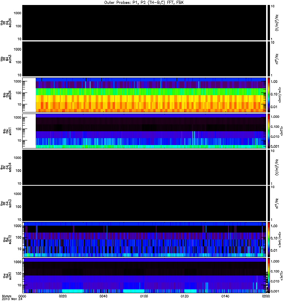This screenshot has width=288, height=307.
Task: Click the '2010 Nov 24' date label
Action: tap(12, 299)
